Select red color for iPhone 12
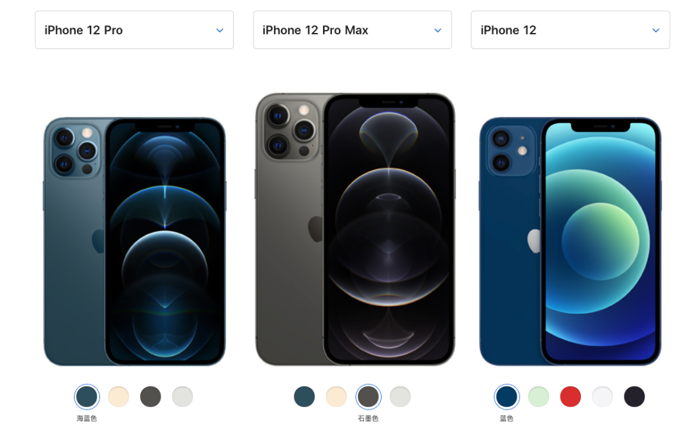Image resolution: width=688 pixels, height=430 pixels. 570,397
